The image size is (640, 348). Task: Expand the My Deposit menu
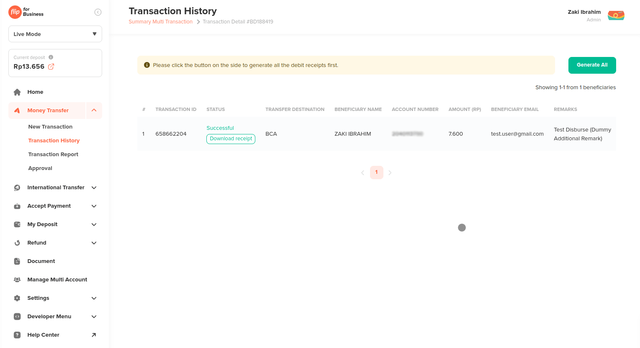click(94, 224)
